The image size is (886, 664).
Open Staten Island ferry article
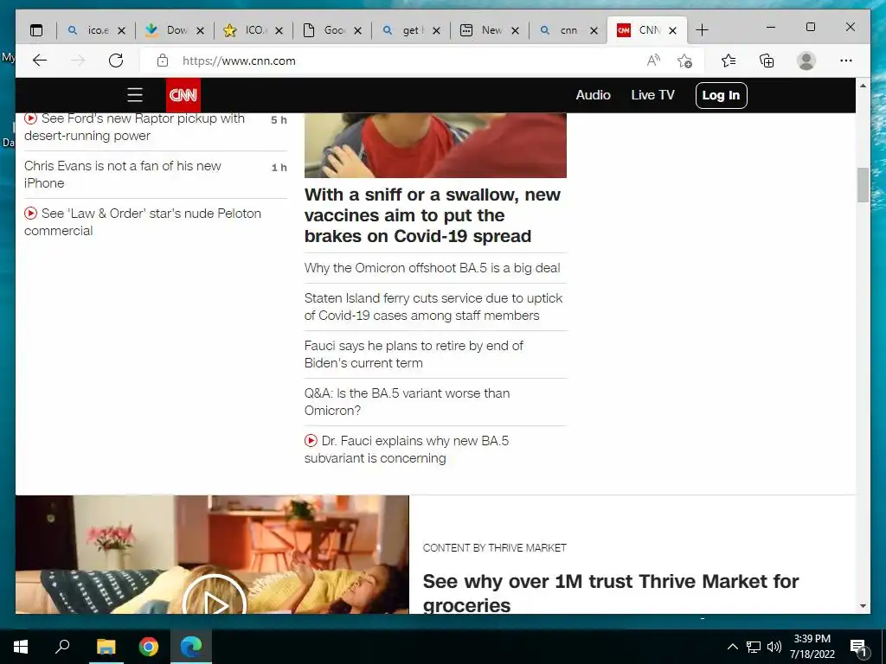[x=433, y=307]
